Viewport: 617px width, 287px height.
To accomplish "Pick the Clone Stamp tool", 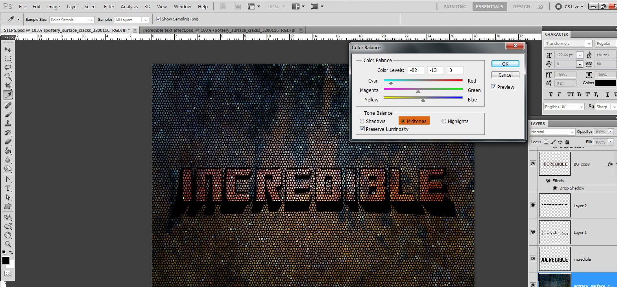I will pyautogui.click(x=8, y=123).
